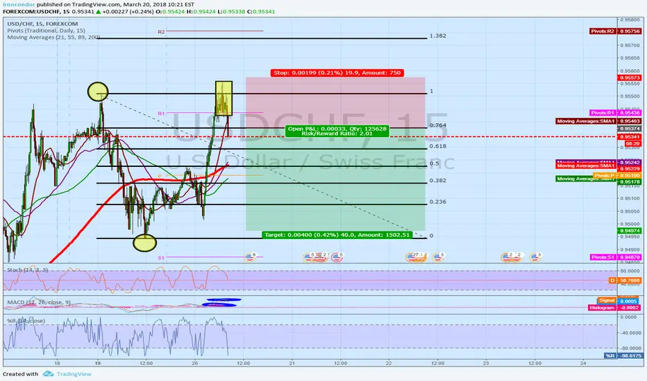Click the 0.95573 stop price axis label
647x381 pixels.
(629, 78)
